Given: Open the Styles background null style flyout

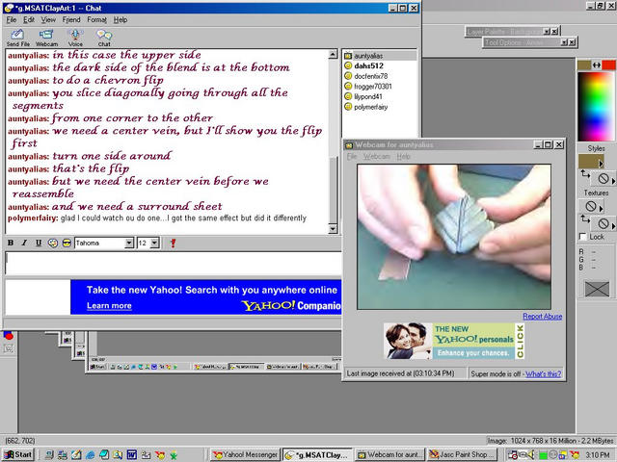Looking at the screenshot, I should [x=604, y=179].
